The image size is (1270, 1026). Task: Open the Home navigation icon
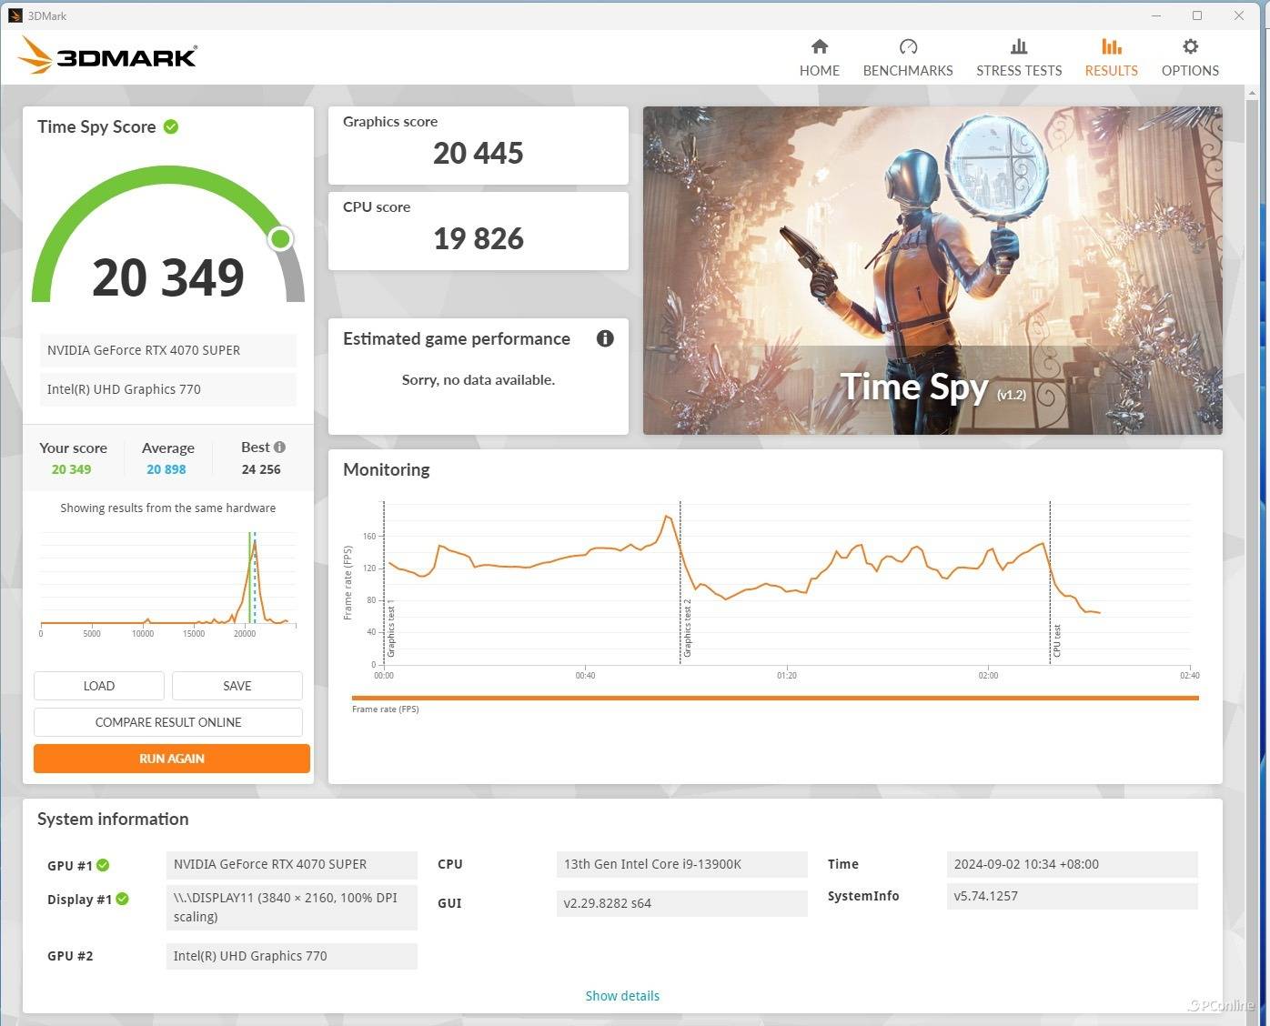point(819,56)
